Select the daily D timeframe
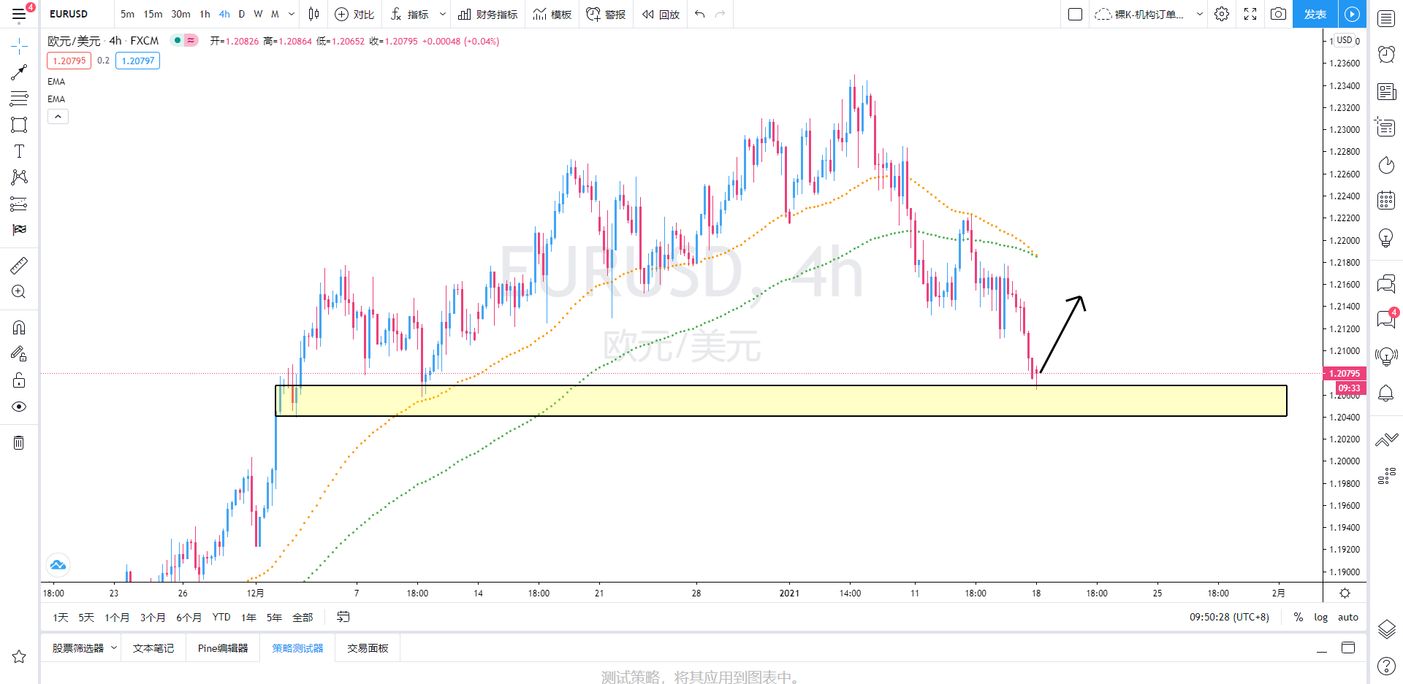1403x684 pixels. pyautogui.click(x=242, y=14)
